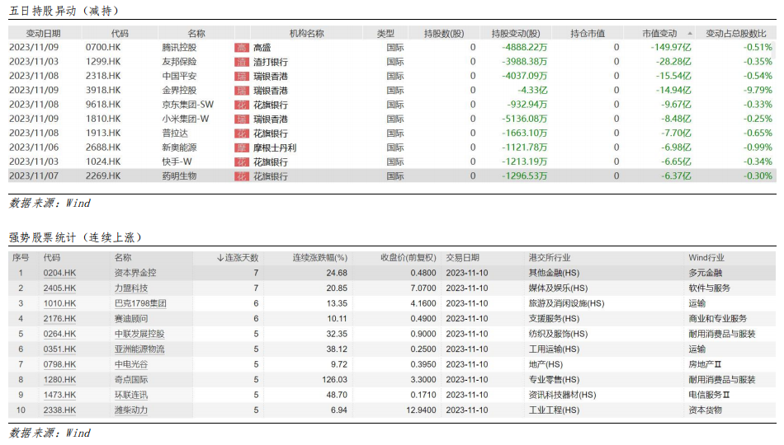Click the 摩根士丹利 red badge icon
Viewport: 784px width, 445px height.
point(242,148)
